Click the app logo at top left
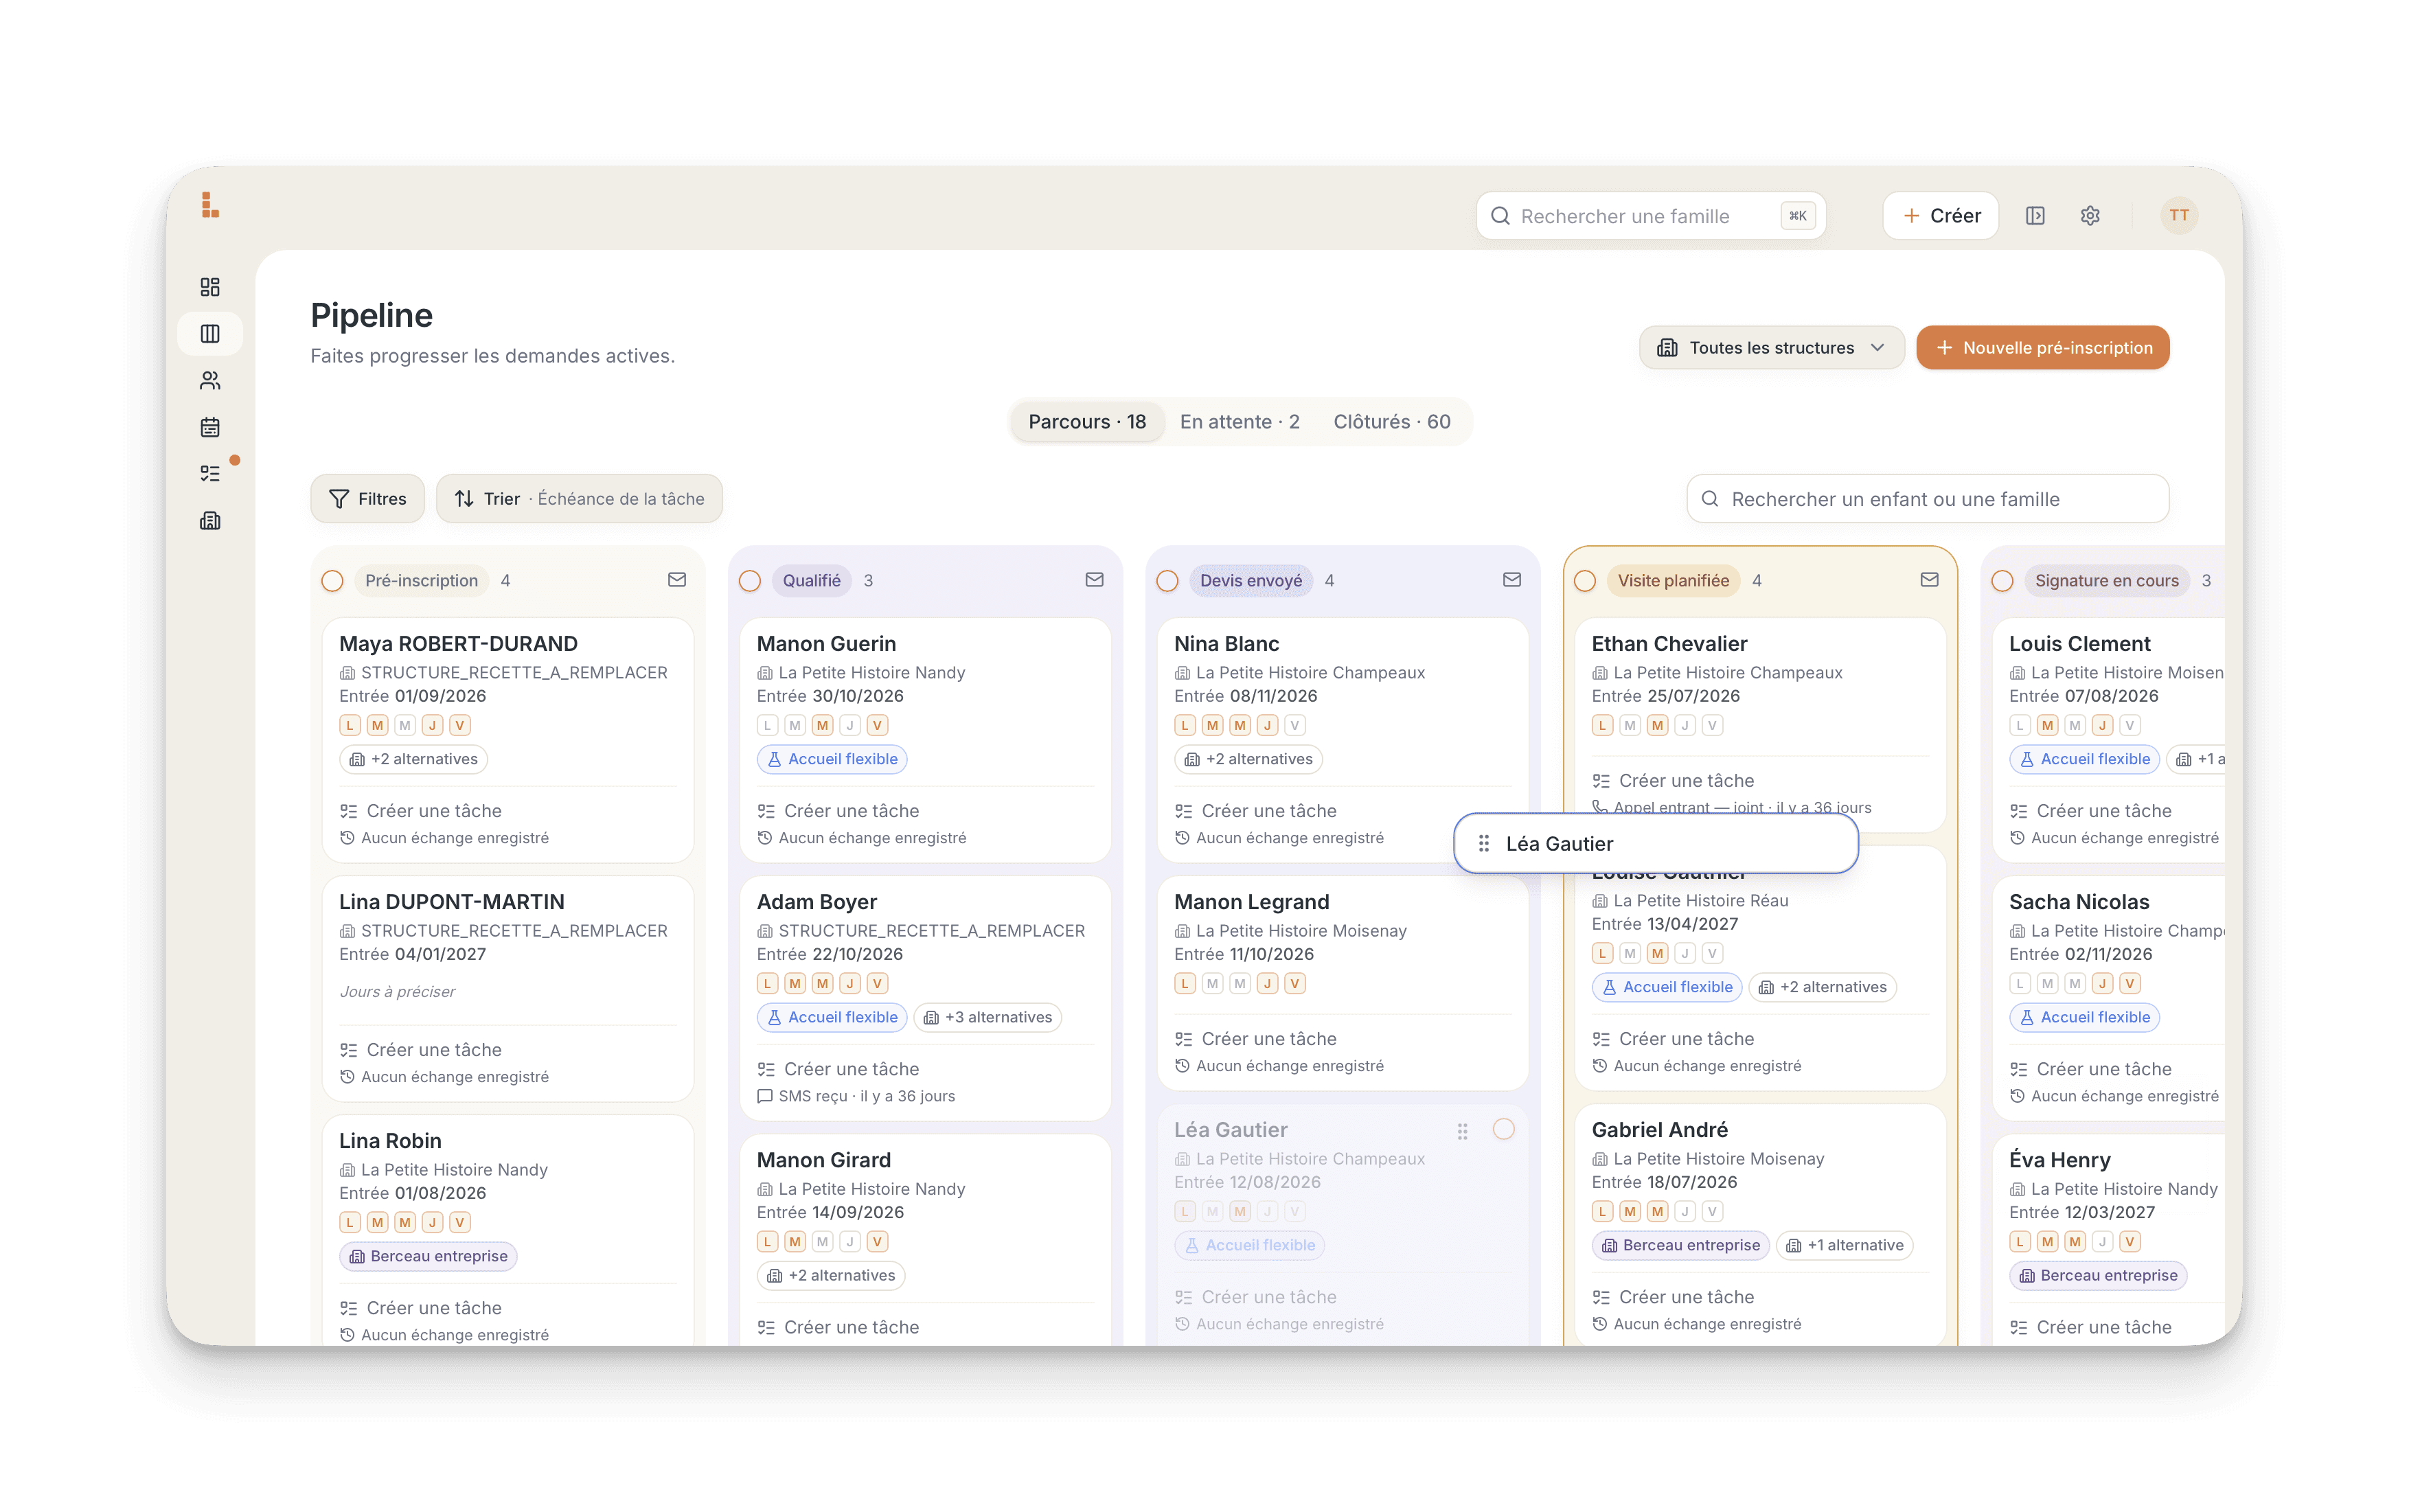This screenshot has height=1512, width=2409. click(x=210, y=205)
